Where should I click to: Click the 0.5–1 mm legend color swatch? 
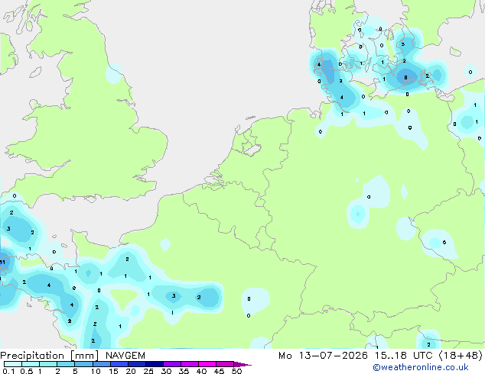[31, 364]
